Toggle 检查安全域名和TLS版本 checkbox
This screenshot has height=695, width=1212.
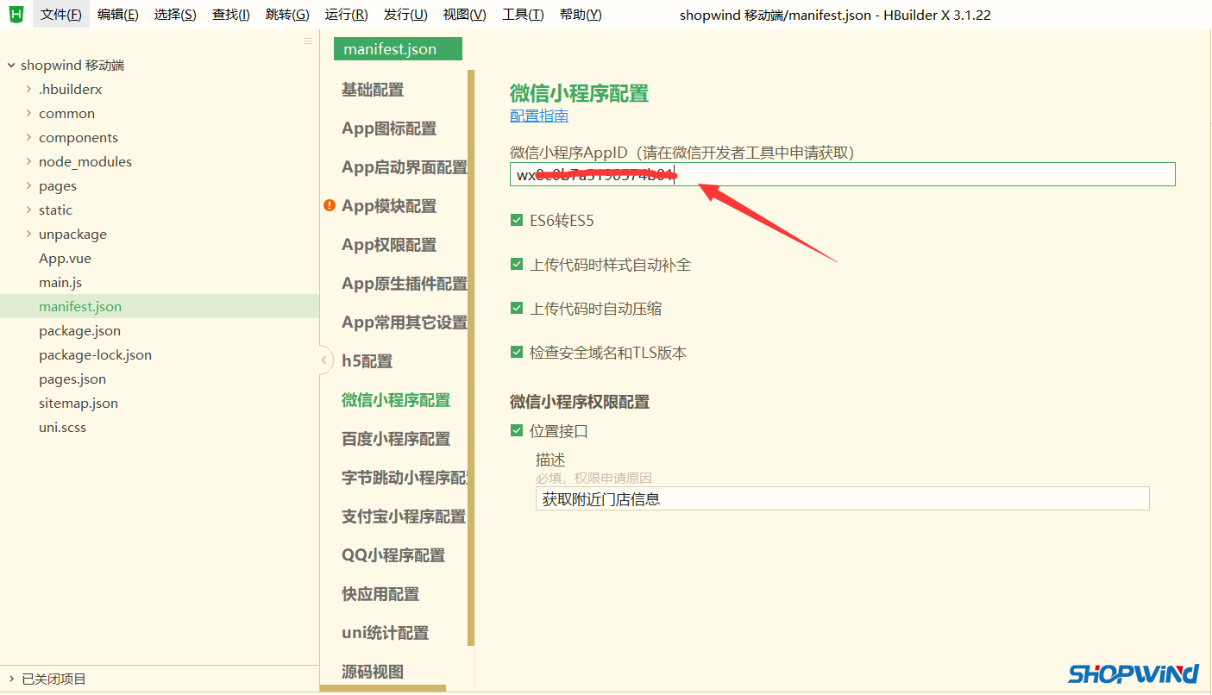tap(517, 352)
